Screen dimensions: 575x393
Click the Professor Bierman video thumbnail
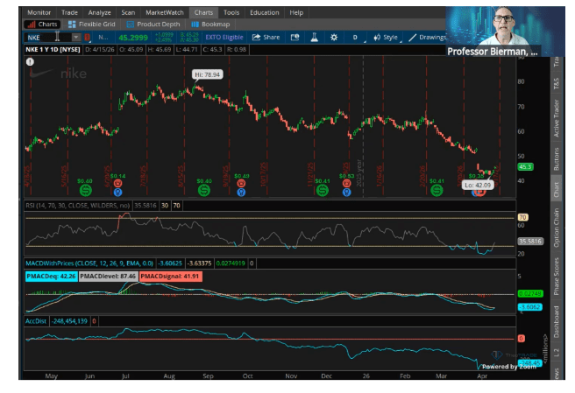pyautogui.click(x=506, y=32)
